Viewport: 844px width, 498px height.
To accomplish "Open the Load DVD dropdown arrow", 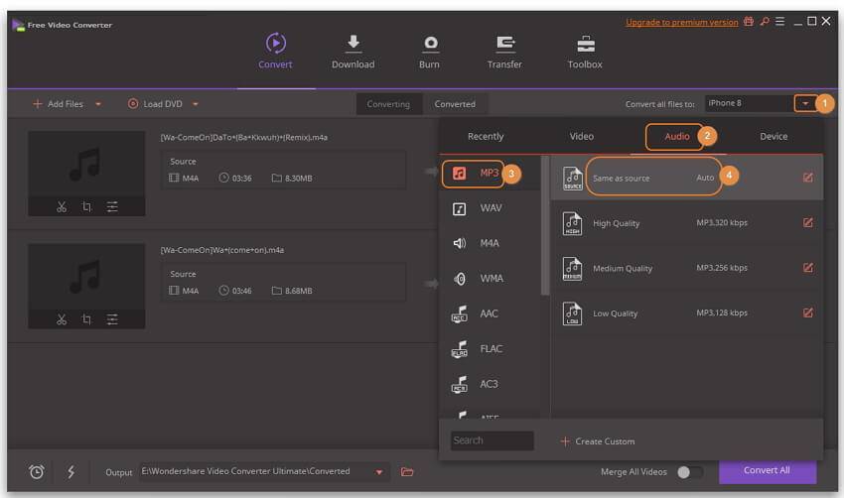I will click(x=196, y=104).
